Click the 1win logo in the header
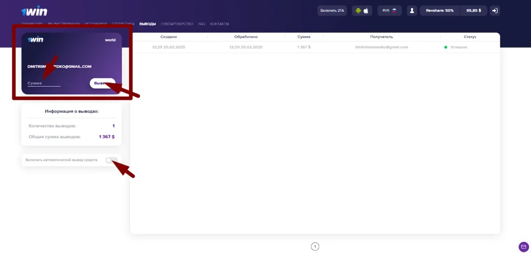Image resolution: width=531 pixels, height=253 pixels. point(34,11)
